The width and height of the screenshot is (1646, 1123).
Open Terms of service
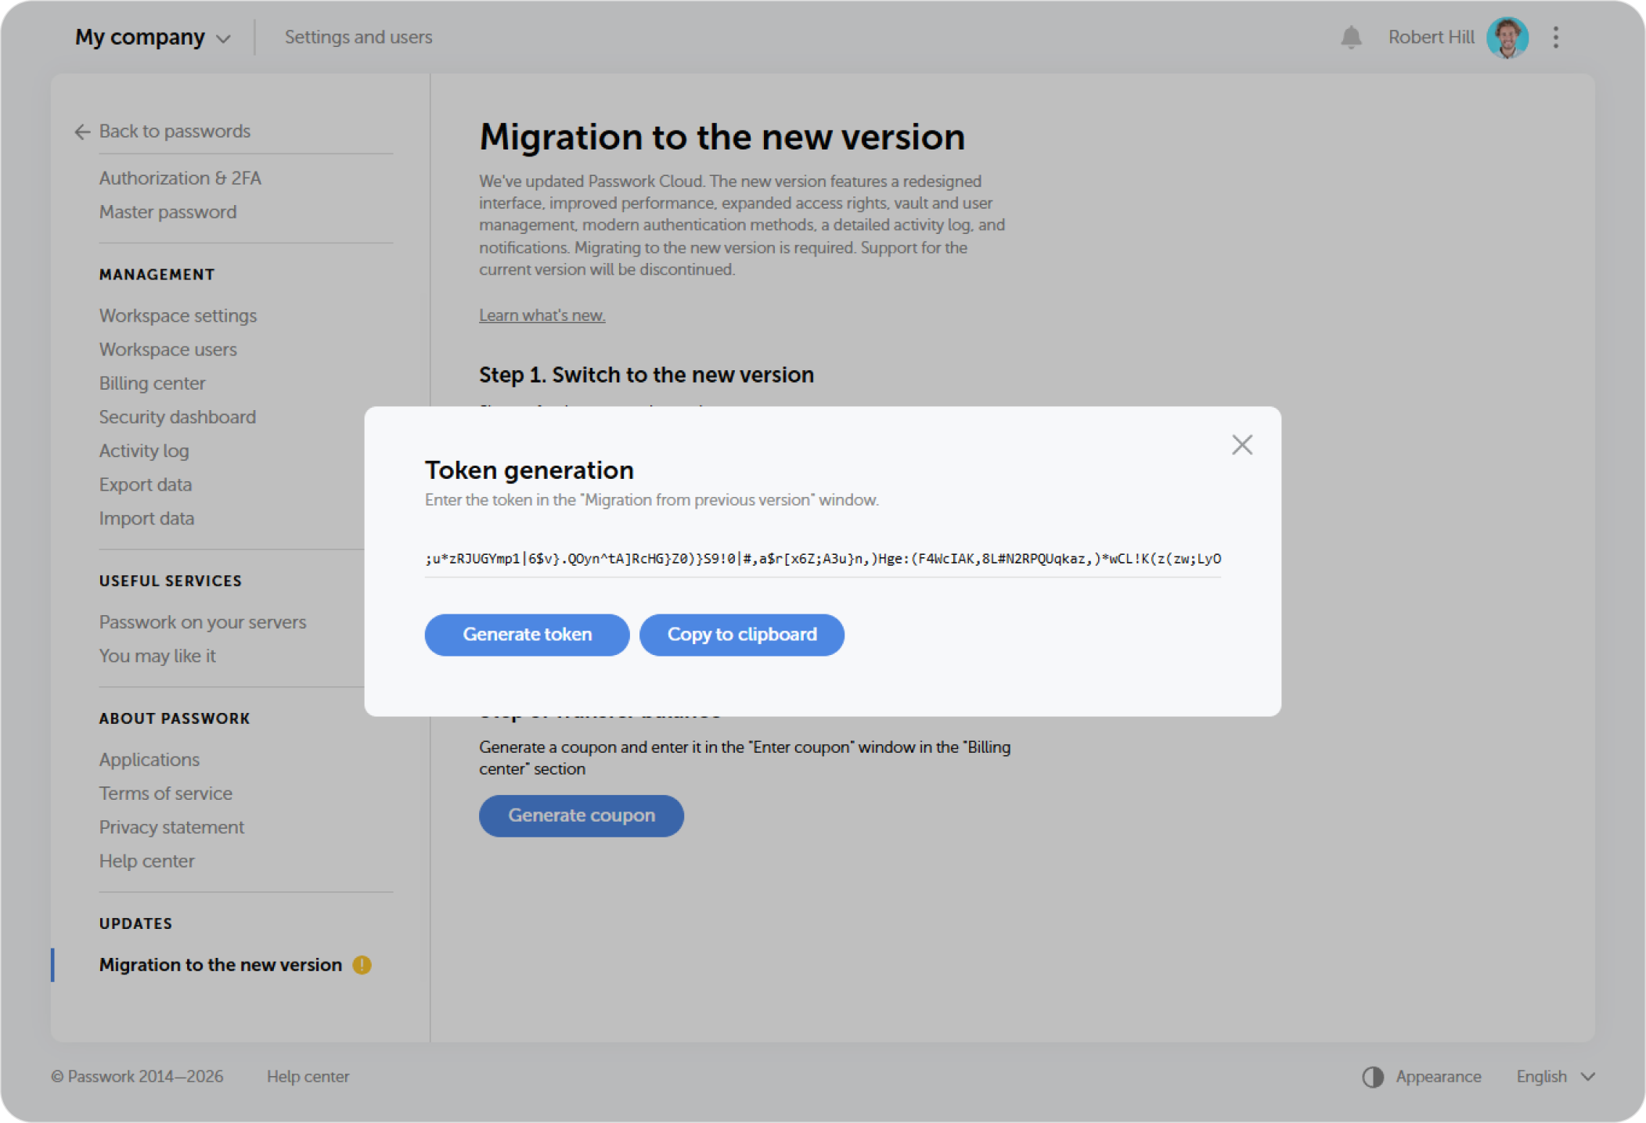pos(165,793)
